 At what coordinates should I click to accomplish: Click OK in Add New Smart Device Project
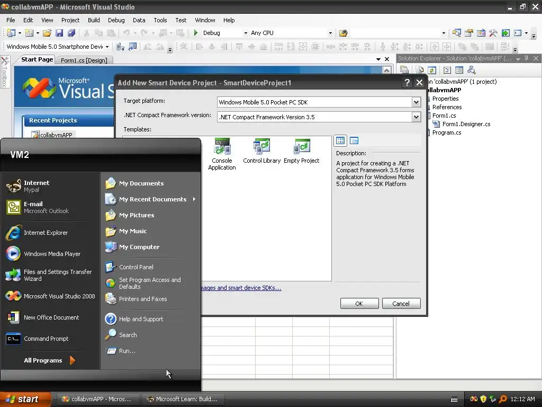(359, 304)
